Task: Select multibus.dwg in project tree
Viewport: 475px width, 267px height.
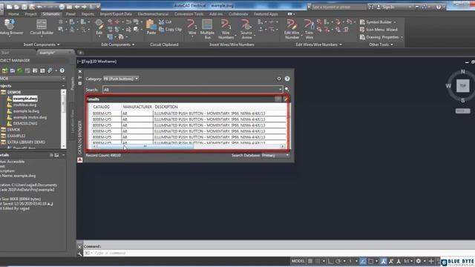Action: tap(24, 105)
